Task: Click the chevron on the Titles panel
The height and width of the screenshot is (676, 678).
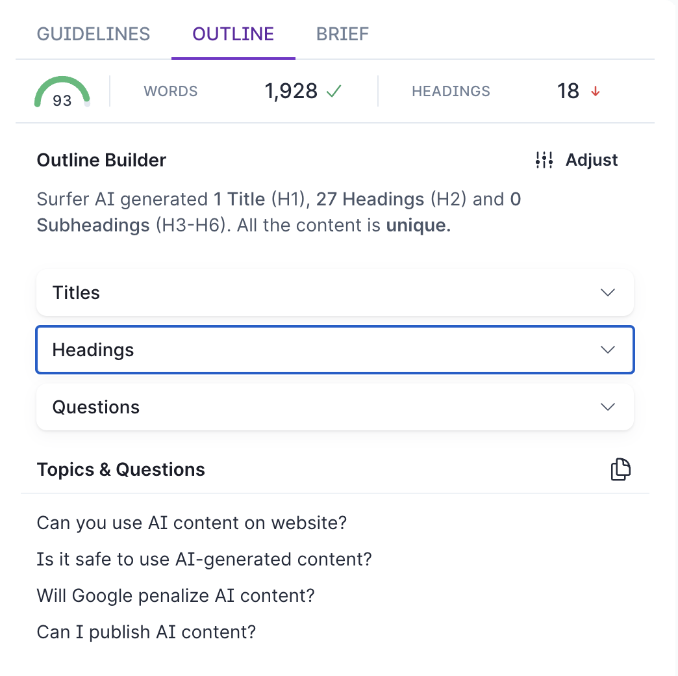Action: (608, 292)
